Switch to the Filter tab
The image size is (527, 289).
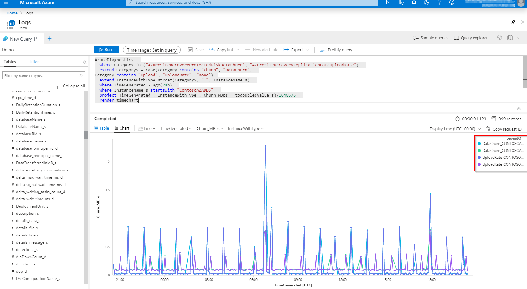click(34, 62)
